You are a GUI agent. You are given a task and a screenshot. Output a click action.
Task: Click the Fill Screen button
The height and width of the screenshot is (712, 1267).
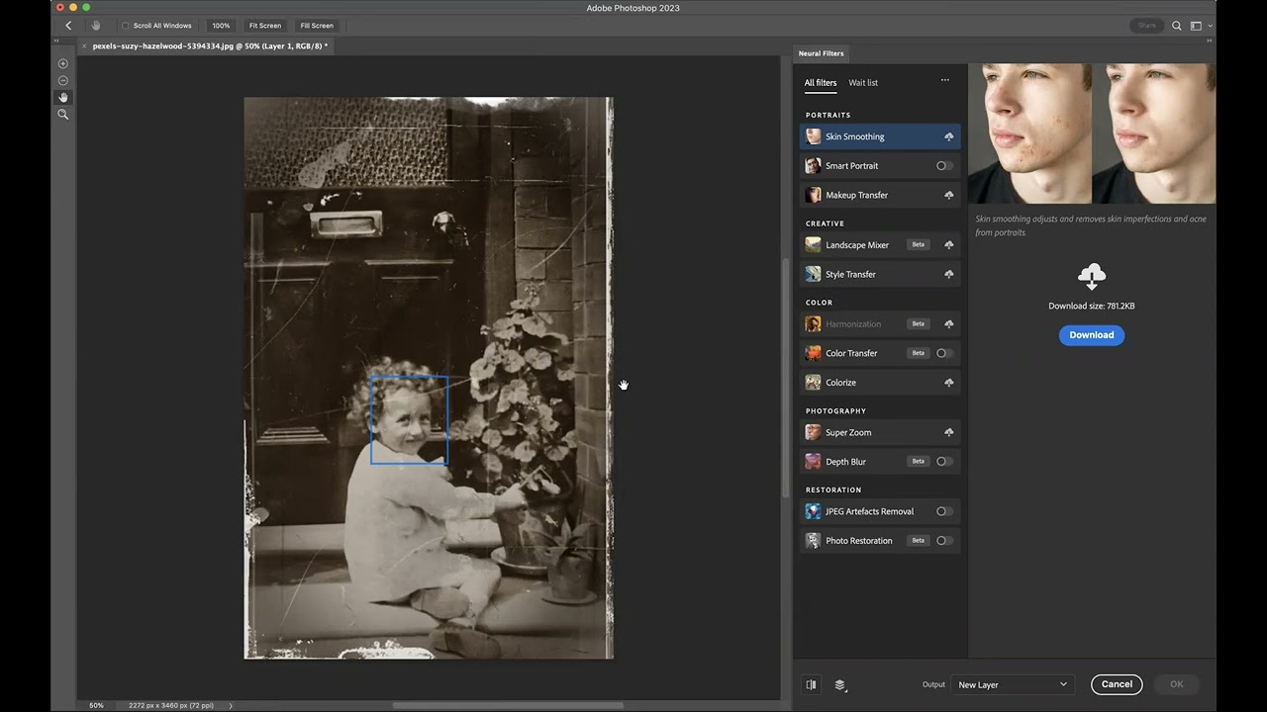(x=317, y=26)
